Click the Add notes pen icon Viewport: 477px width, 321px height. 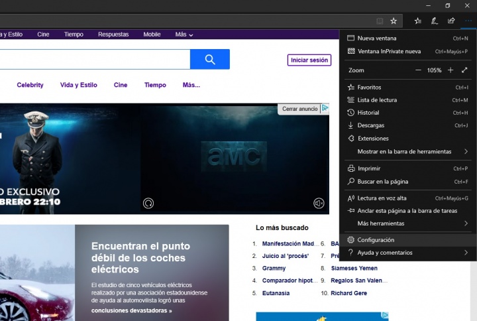[x=435, y=21]
